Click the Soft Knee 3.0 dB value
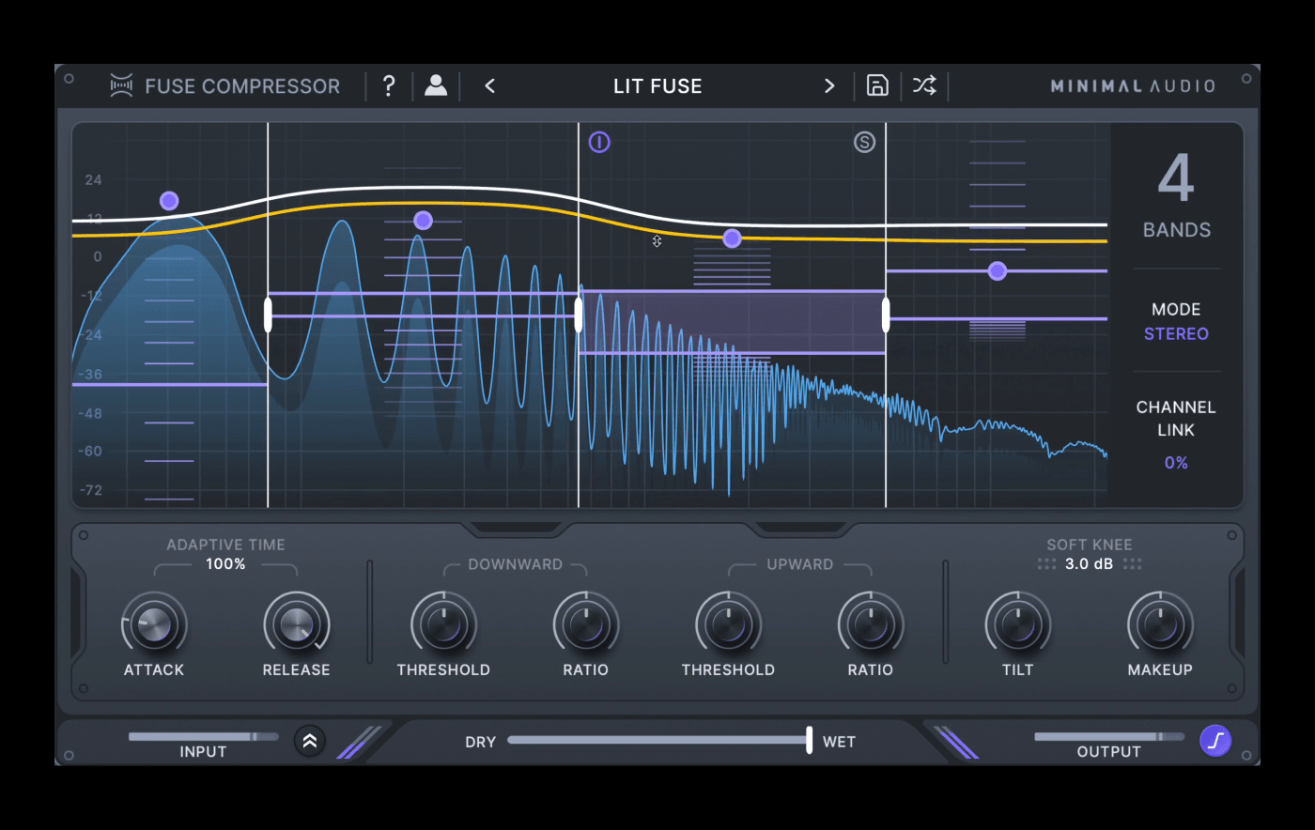The width and height of the screenshot is (1315, 830). (x=1089, y=563)
